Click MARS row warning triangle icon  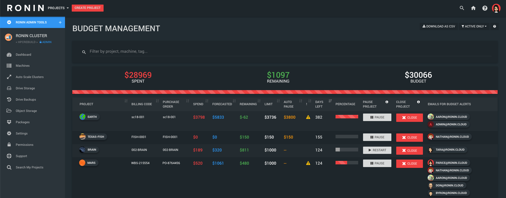308,163
